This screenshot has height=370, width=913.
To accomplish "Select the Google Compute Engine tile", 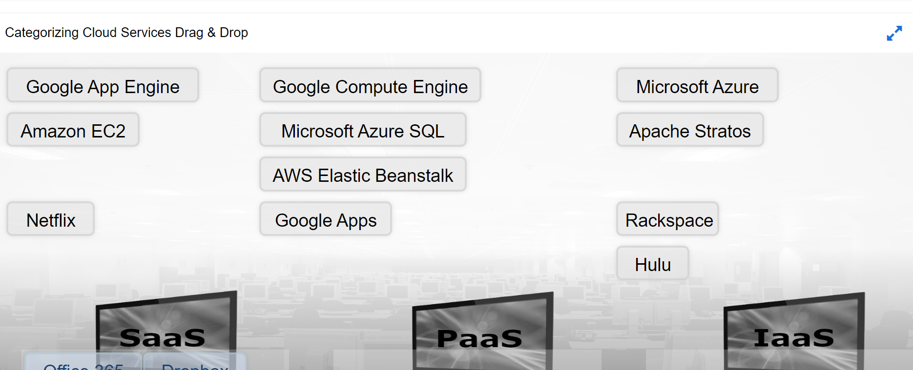I will click(370, 86).
